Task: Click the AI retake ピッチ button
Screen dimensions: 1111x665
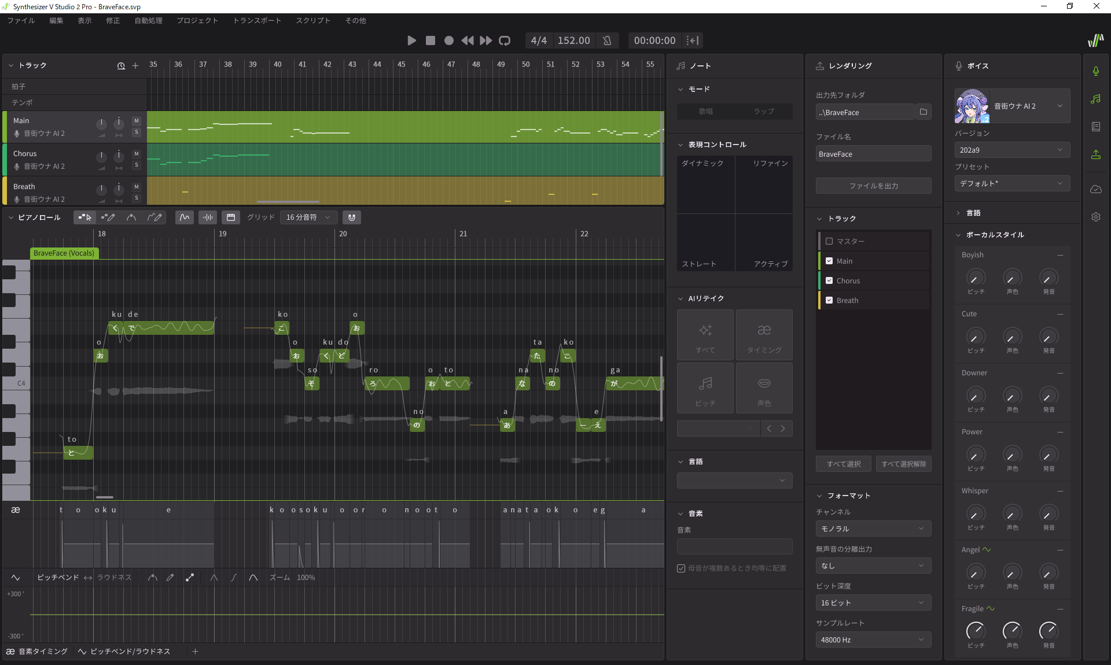Action: [705, 389]
